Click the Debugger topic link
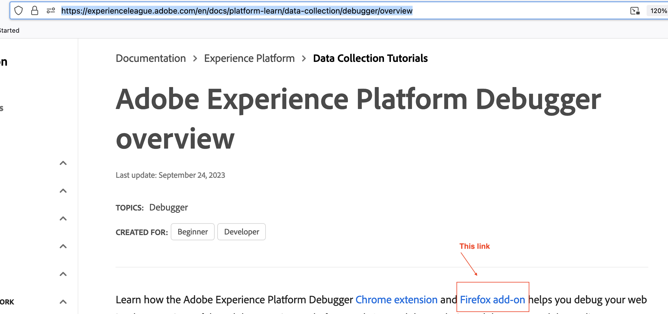Viewport: 668px width, 314px height. tap(168, 207)
